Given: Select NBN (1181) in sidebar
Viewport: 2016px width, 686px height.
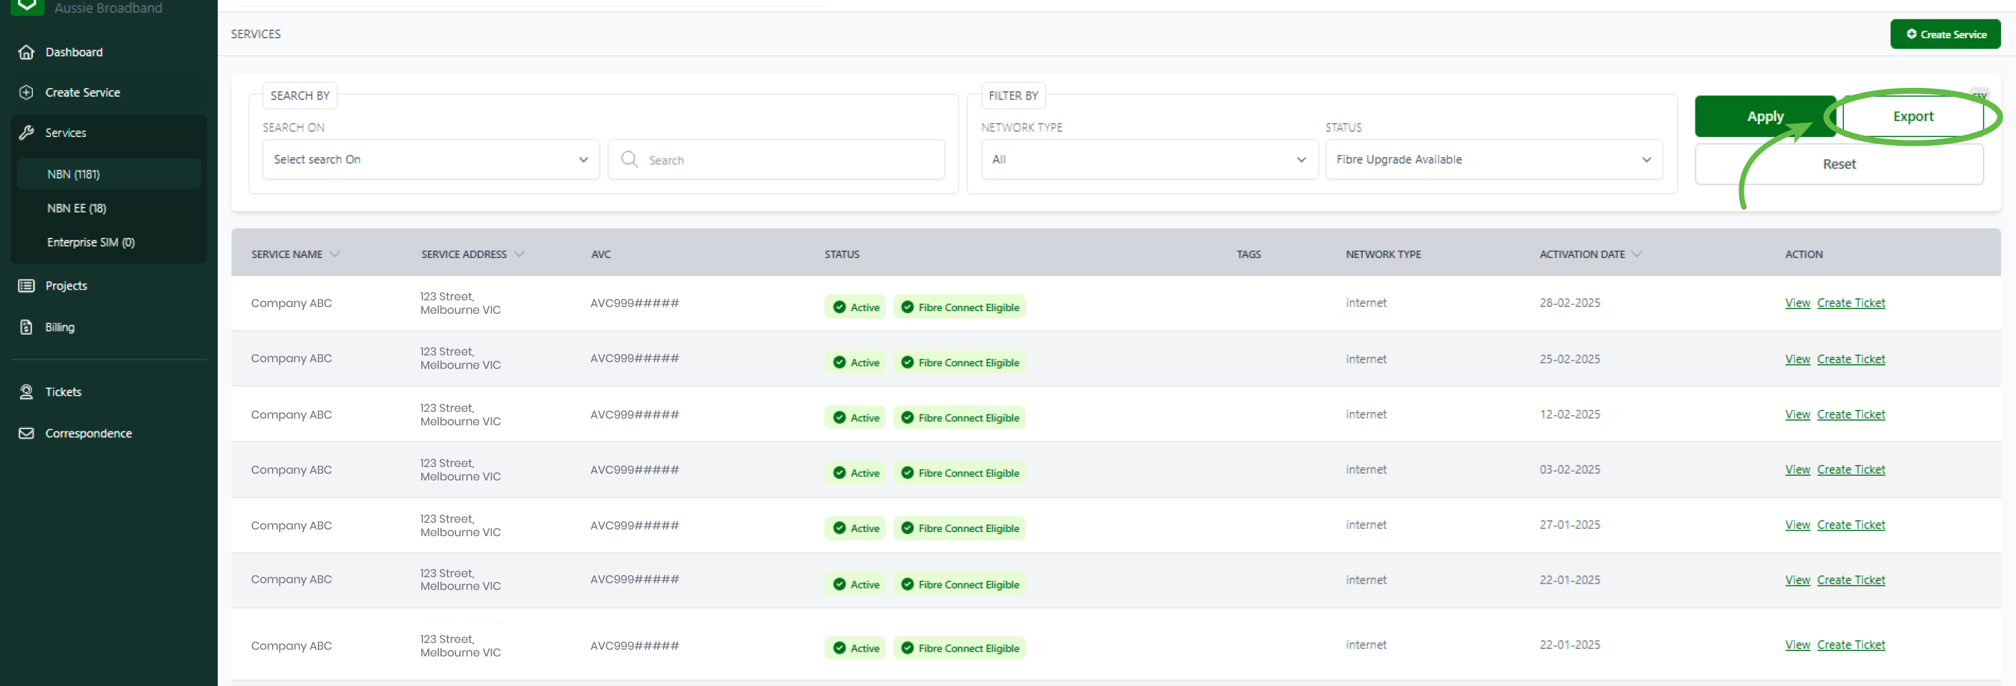Looking at the screenshot, I should pyautogui.click(x=73, y=175).
